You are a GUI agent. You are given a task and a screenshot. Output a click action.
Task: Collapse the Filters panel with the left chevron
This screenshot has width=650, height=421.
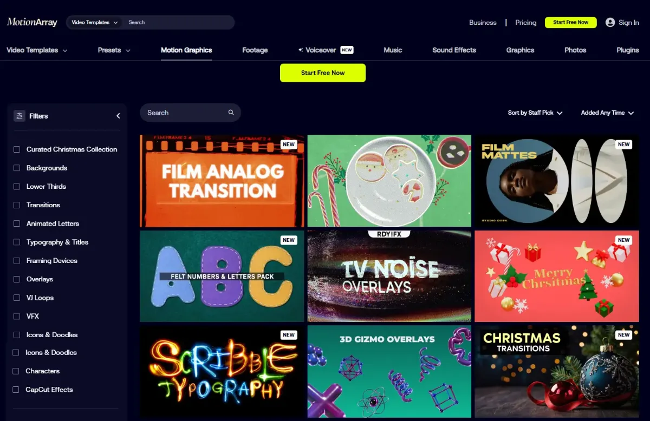118,116
